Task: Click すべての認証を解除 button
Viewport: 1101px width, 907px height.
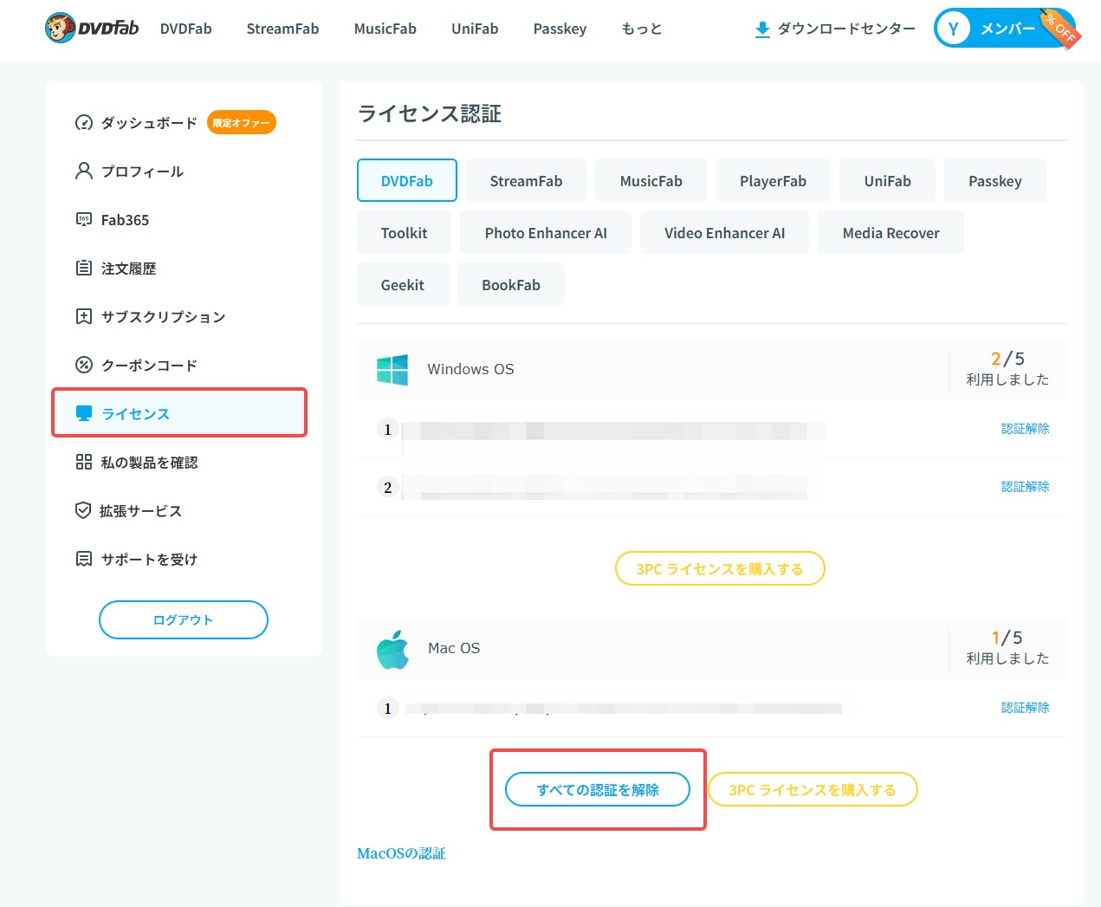Action: tap(598, 789)
